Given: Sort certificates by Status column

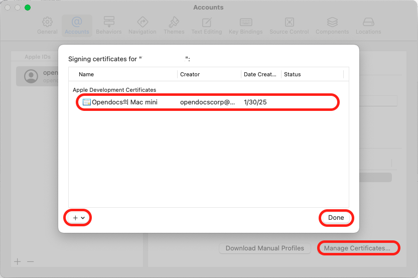Looking at the screenshot, I should coord(292,74).
